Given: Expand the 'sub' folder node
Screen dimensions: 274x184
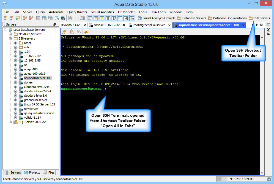Looking at the screenshot, I should pos(16,47).
